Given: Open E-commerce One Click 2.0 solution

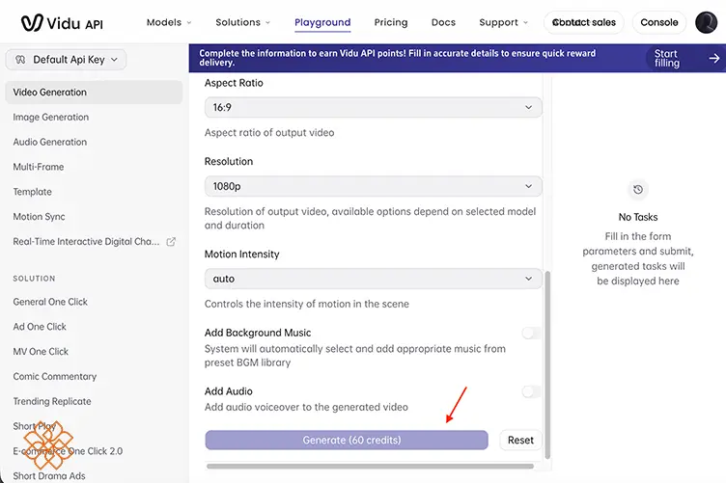Looking at the screenshot, I should (68, 451).
